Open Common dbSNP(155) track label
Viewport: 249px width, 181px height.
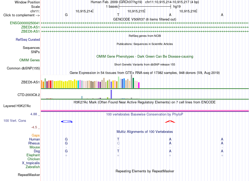click(23, 68)
